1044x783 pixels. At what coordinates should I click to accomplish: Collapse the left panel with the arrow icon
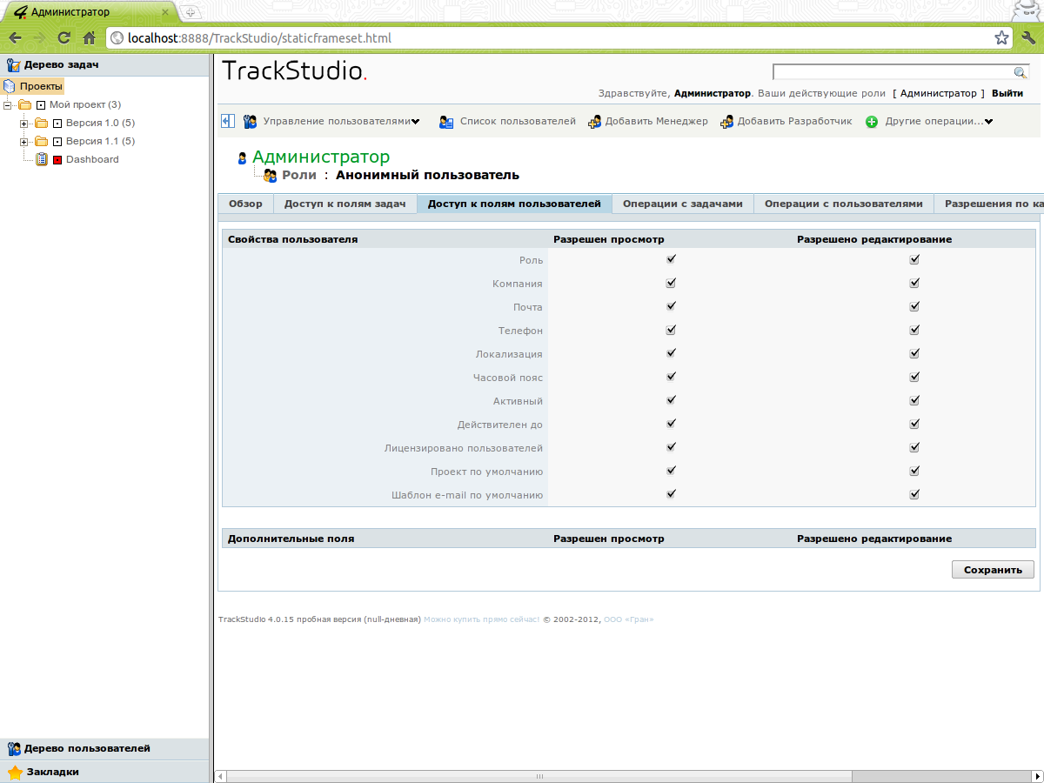coord(228,122)
